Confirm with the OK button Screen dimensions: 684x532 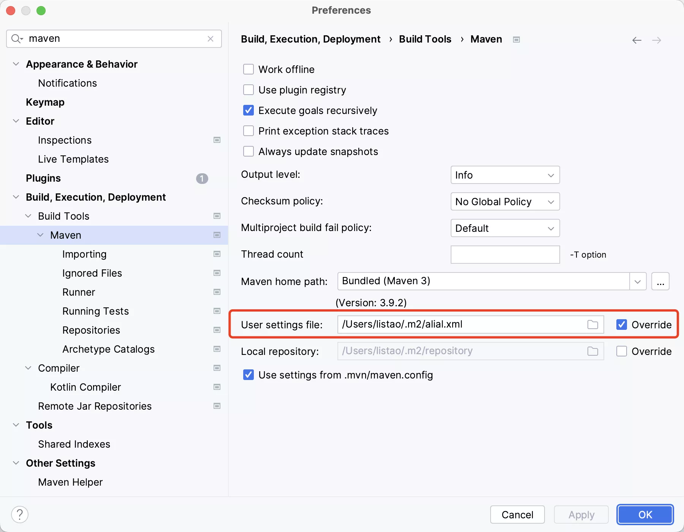tap(645, 515)
